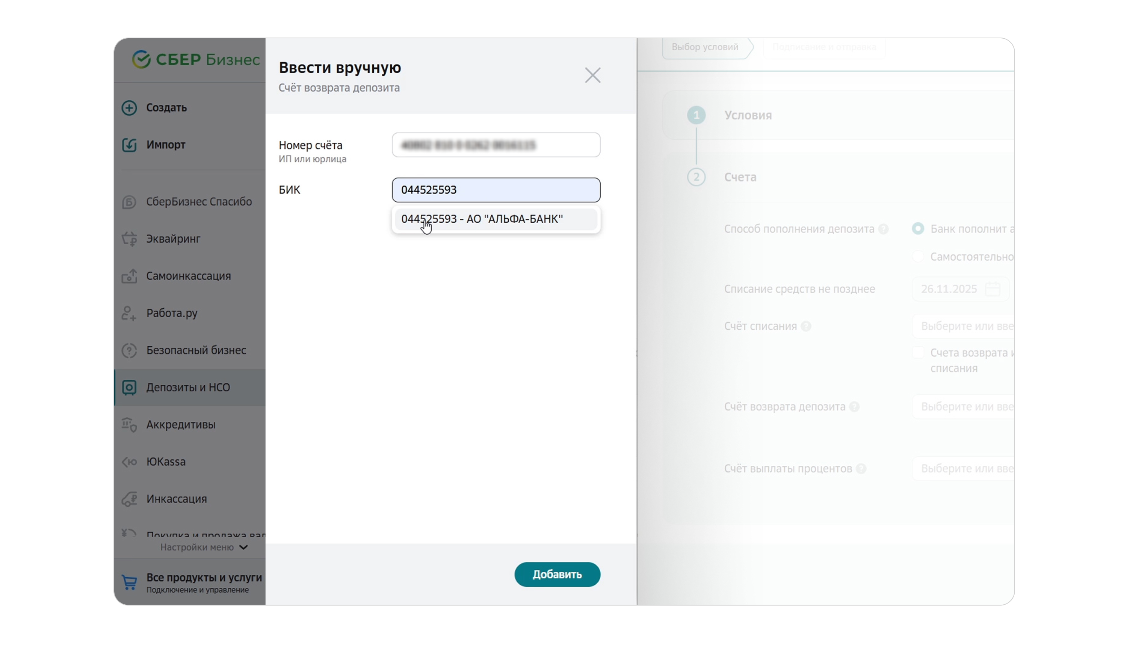Viewport: 1127px width, 661px height.
Task: Click the Работа.ру person icon
Action: 129,314
